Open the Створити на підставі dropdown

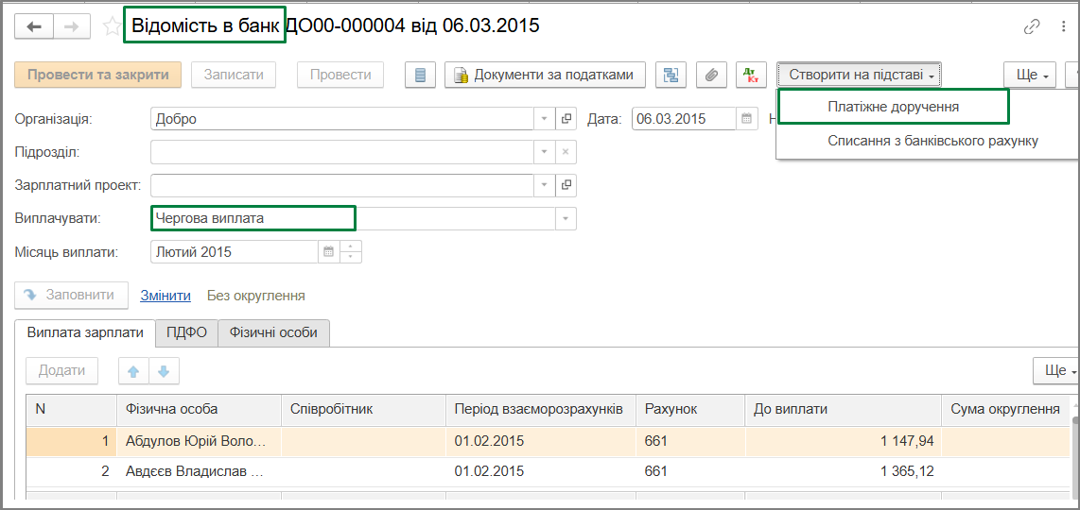tap(860, 75)
